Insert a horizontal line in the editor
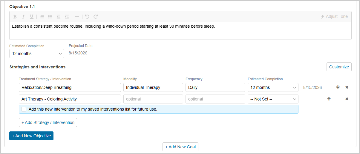Image resolution: width=360 pixels, height=154 pixels. click(x=77, y=17)
